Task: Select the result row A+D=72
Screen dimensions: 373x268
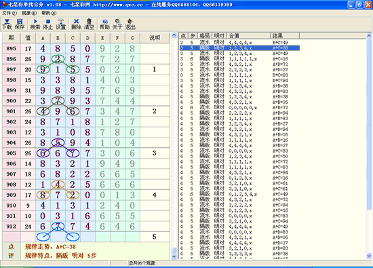Action: click(239, 64)
